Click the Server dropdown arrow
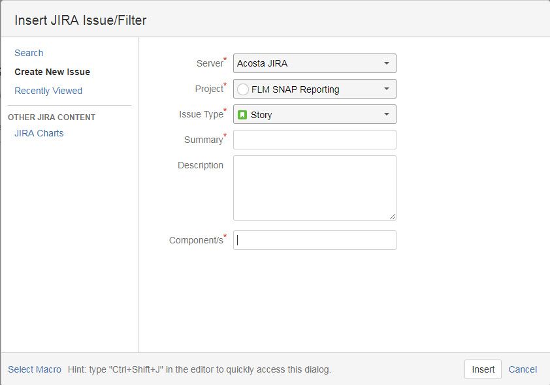550x385 pixels. pos(386,63)
